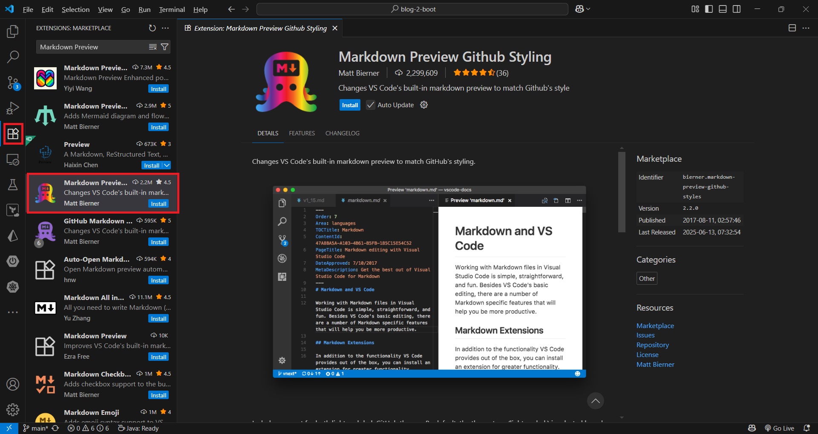Open the Search view in activity bar

[13, 56]
